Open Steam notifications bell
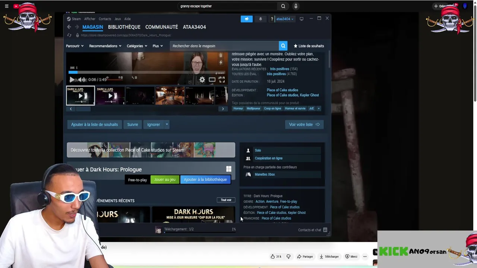Image resolution: width=477 pixels, height=268 pixels. [260, 19]
